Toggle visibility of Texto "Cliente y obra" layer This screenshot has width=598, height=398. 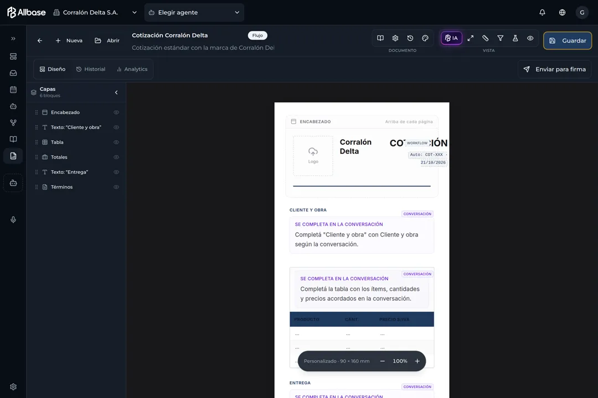pyautogui.click(x=116, y=127)
